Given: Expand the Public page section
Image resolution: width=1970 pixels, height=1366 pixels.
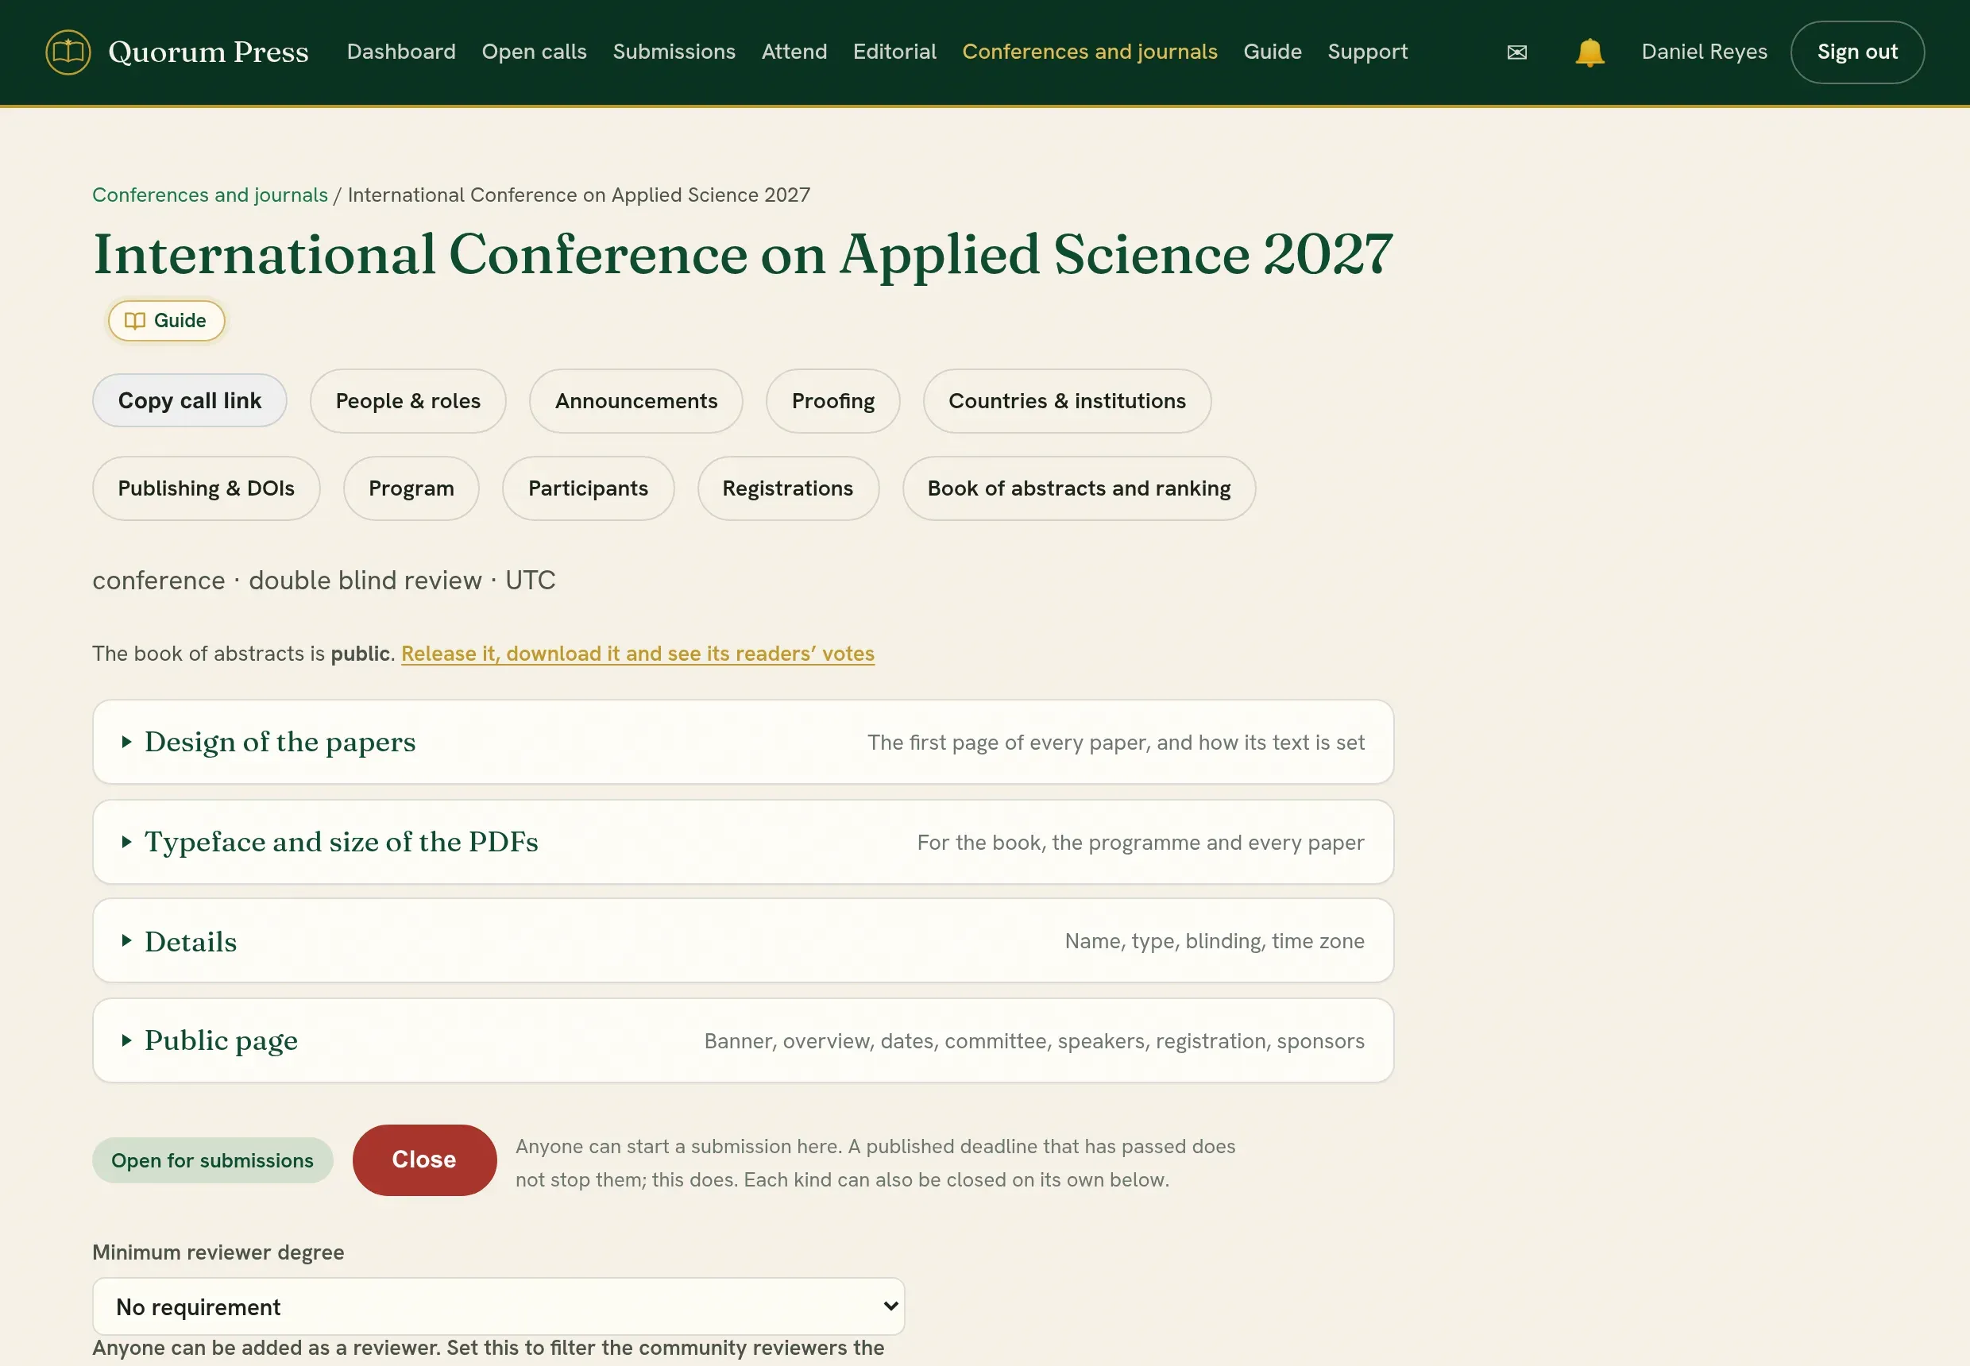Looking at the screenshot, I should tap(742, 1040).
